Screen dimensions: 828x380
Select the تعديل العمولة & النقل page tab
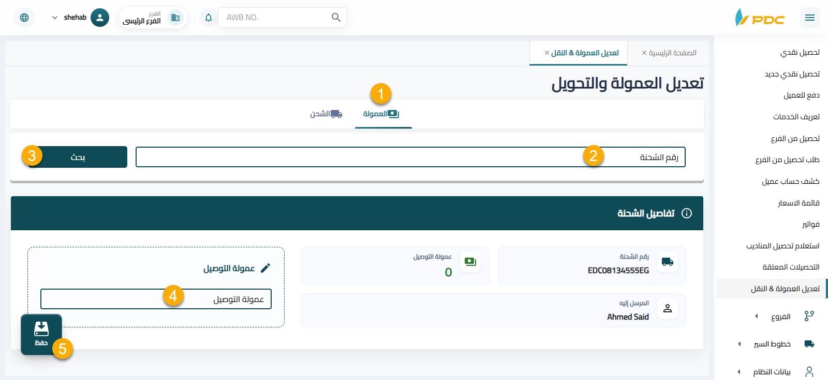tap(585, 53)
